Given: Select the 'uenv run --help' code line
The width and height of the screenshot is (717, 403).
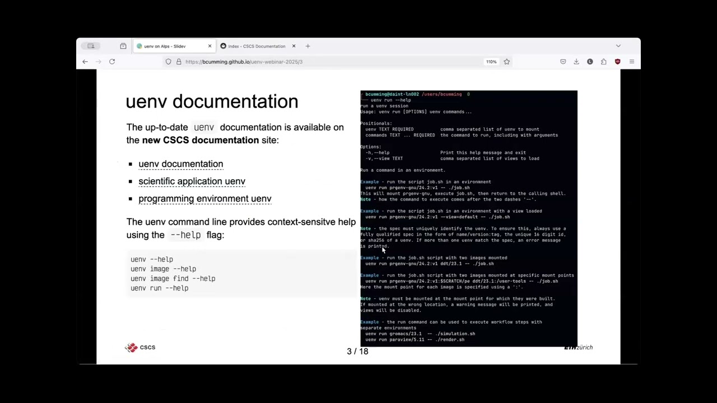Looking at the screenshot, I should pos(159,288).
